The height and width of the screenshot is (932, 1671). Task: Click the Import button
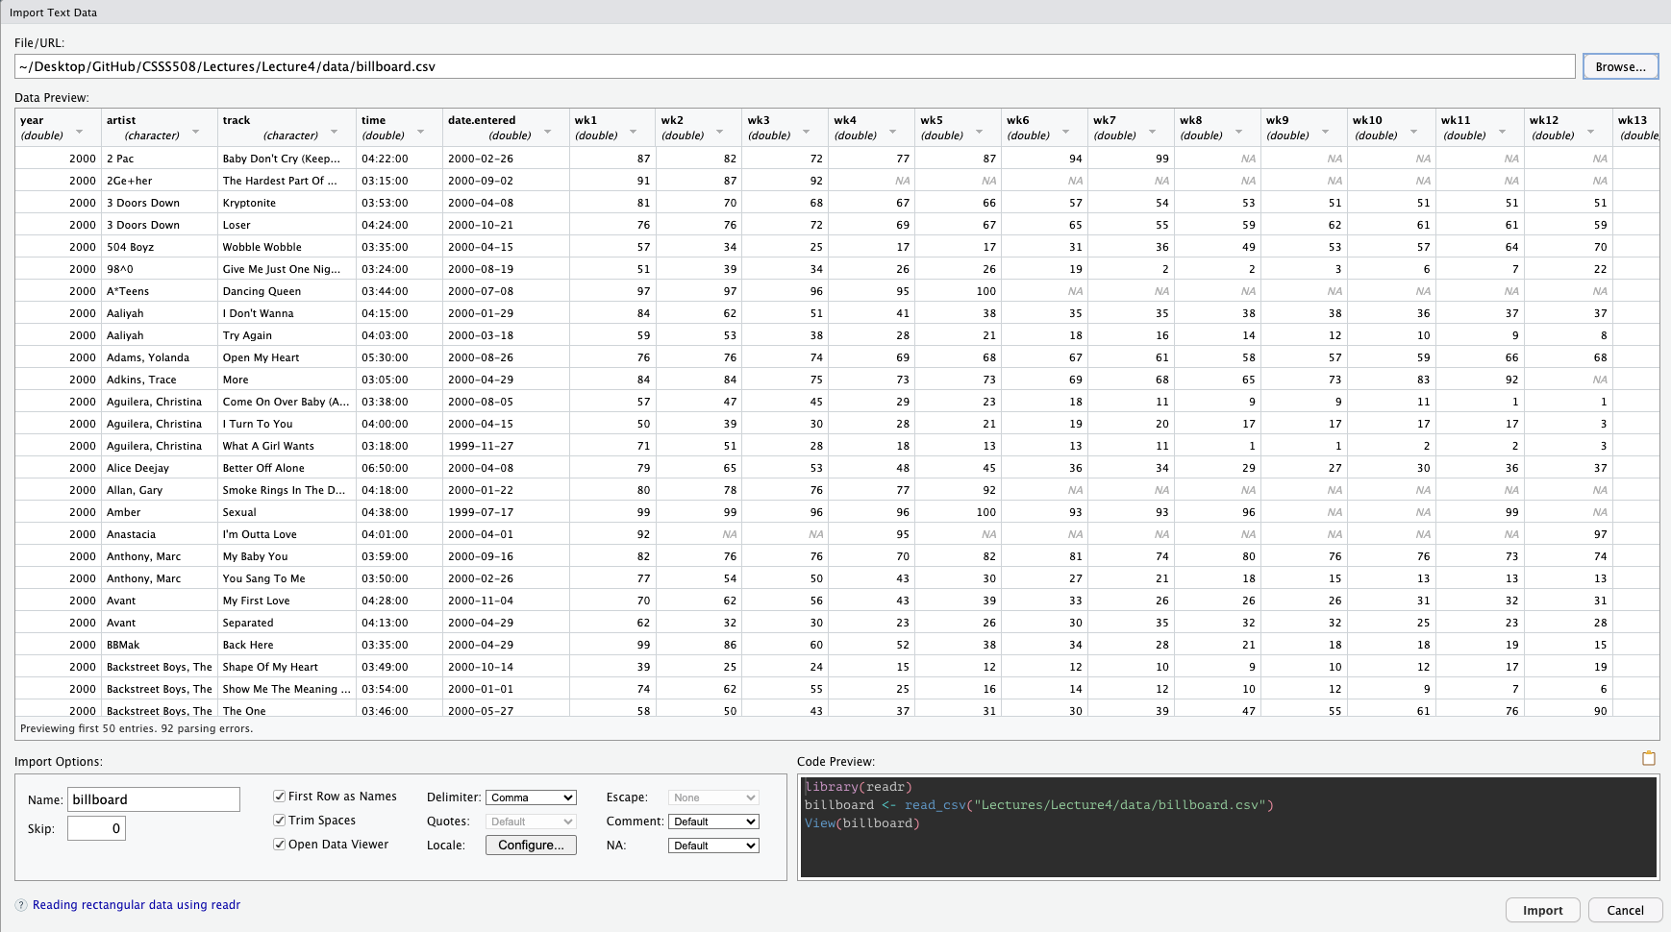[1542, 909]
